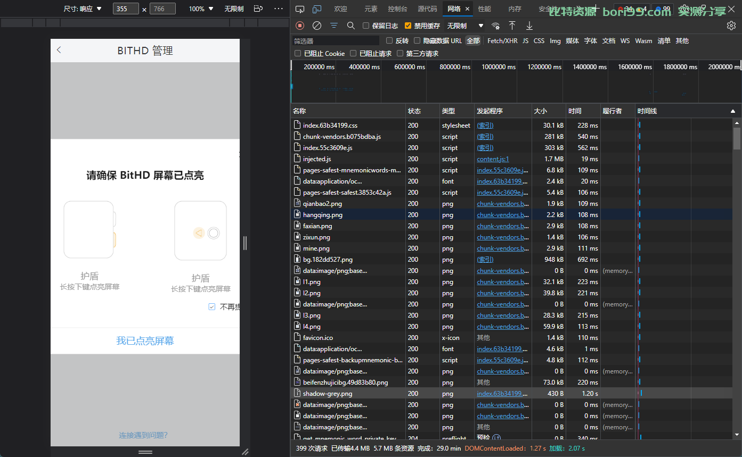Click the rotate device icon
Viewport: 742px width, 457px height.
point(258,9)
